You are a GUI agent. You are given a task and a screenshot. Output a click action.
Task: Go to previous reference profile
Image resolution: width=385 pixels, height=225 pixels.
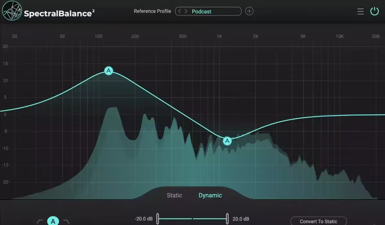coord(180,11)
